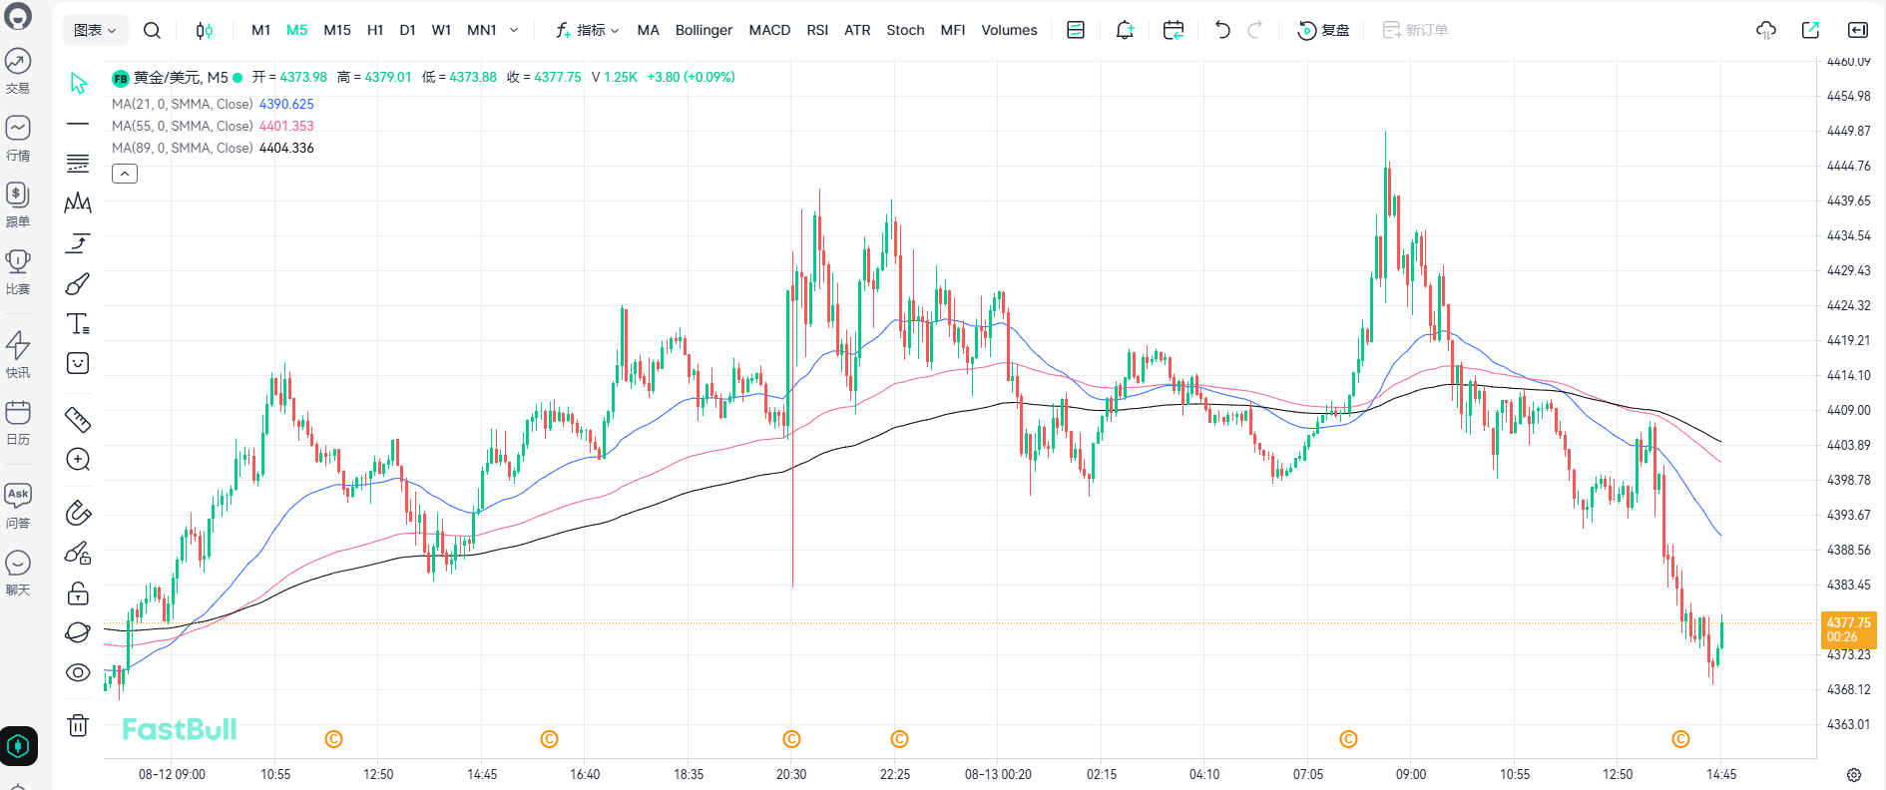Open the 图表 chart dropdown
Viewport: 1886px width, 790px height.
pyautogui.click(x=95, y=30)
